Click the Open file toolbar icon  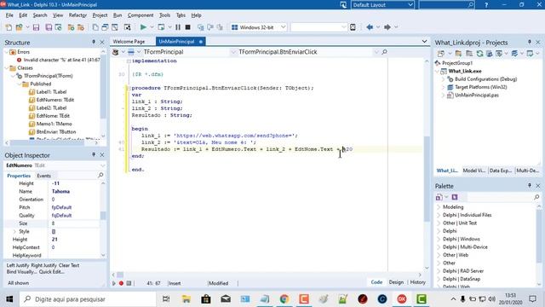(x=20, y=27)
